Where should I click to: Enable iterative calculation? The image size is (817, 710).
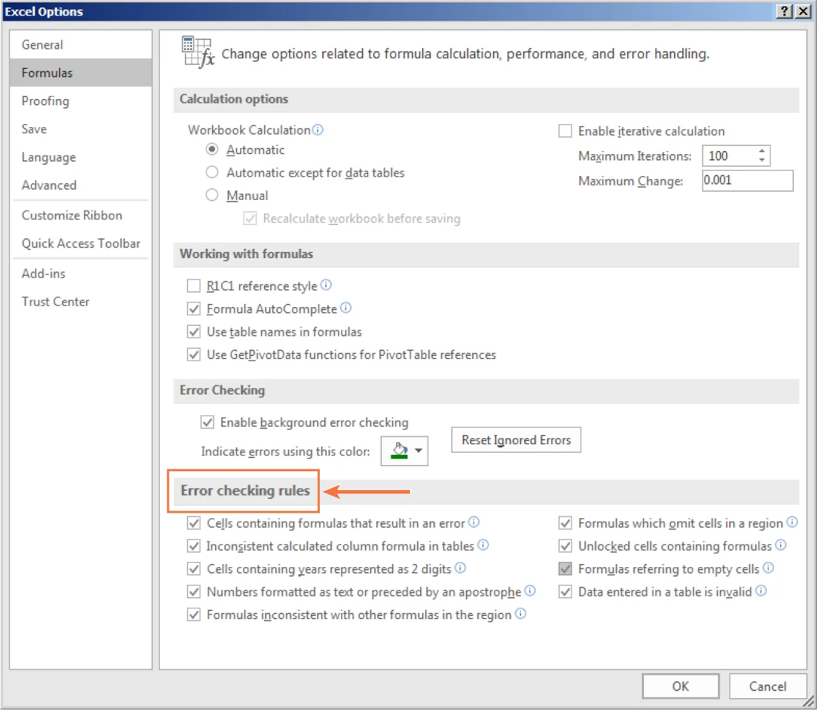pyautogui.click(x=564, y=130)
